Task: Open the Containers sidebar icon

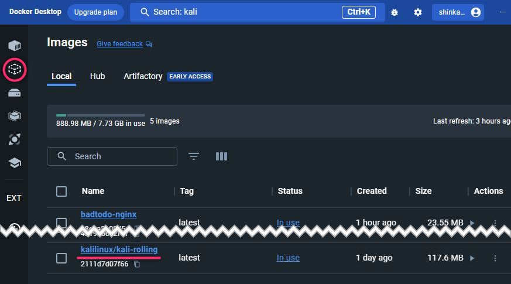Action: click(x=15, y=46)
